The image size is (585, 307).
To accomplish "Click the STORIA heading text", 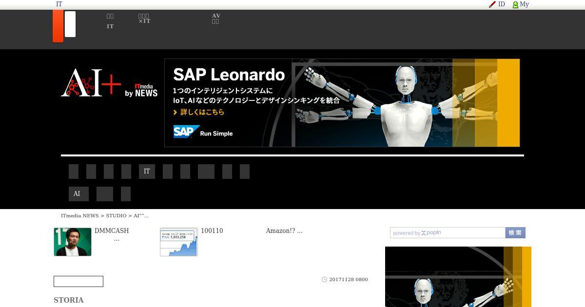I will coord(69,300).
